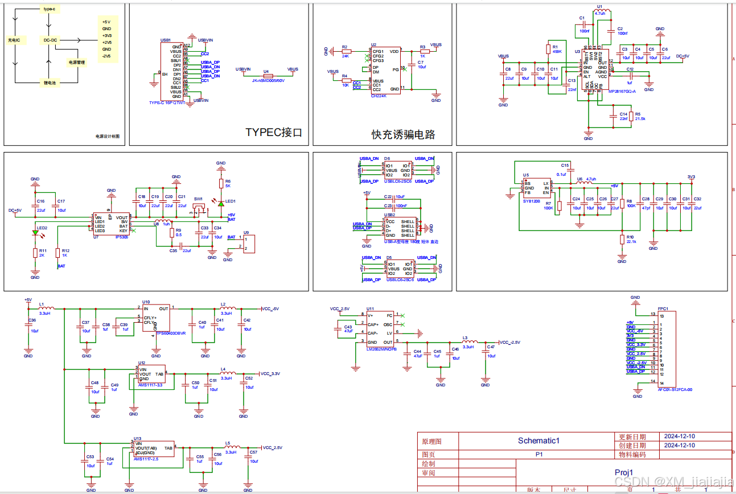Select the type-c block in the power diagram
736x494 pixels.
(x=50, y=10)
